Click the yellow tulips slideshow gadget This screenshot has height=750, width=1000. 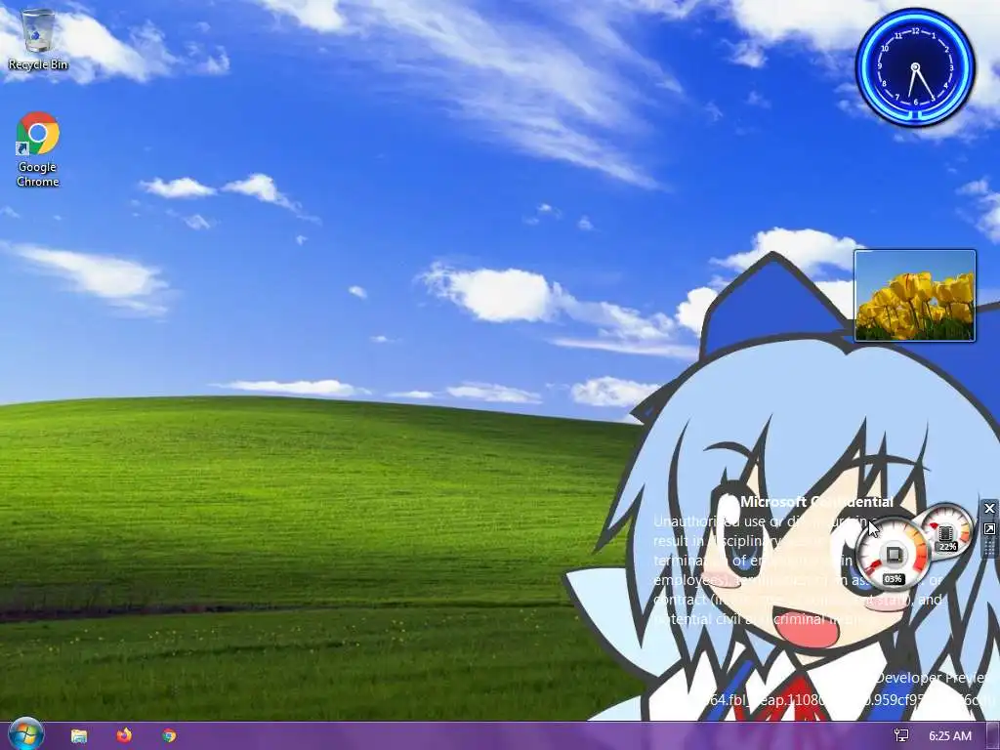coord(914,296)
